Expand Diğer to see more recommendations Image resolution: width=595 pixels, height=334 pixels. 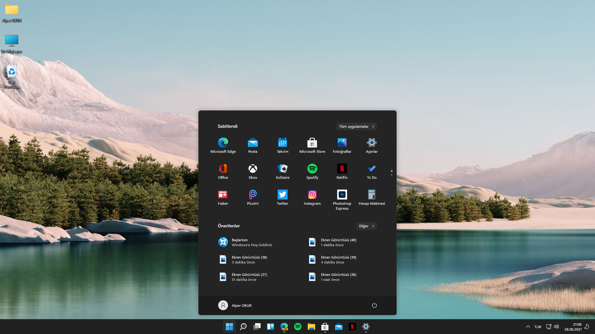(x=366, y=226)
